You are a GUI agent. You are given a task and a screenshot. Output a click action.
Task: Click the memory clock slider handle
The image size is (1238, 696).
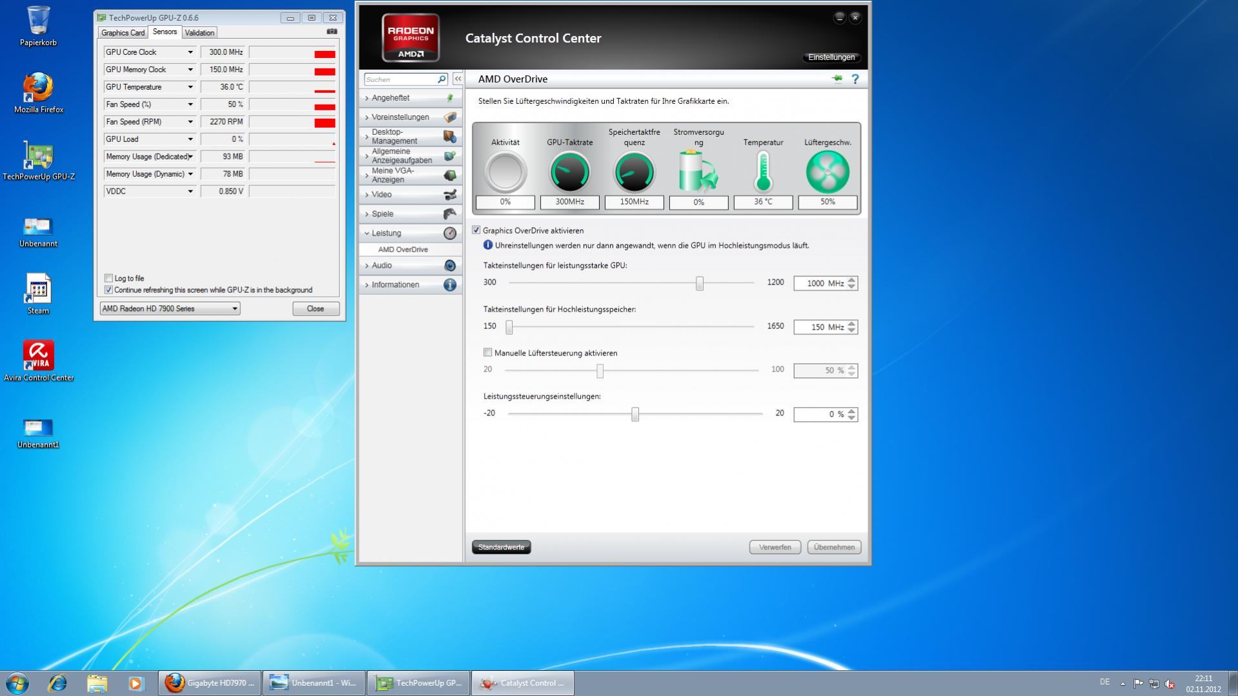tap(509, 327)
